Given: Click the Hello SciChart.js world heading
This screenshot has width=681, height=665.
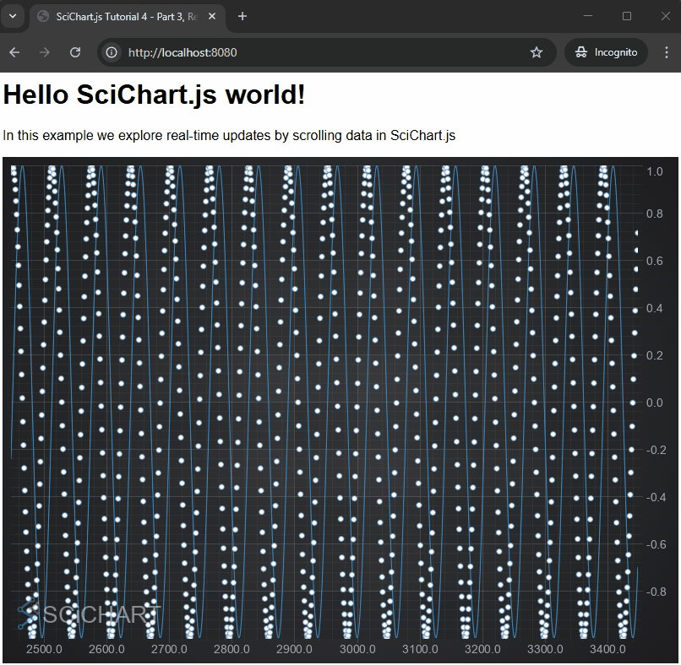Looking at the screenshot, I should coord(154,95).
